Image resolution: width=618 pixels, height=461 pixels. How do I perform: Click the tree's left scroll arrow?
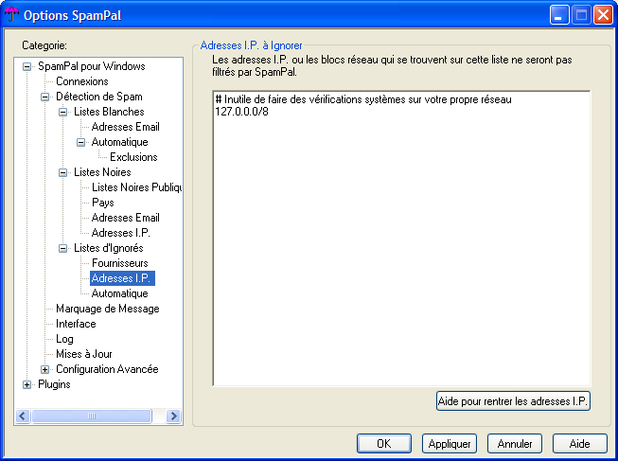point(23,417)
